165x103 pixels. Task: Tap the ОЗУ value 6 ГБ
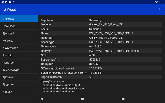pos(92,55)
